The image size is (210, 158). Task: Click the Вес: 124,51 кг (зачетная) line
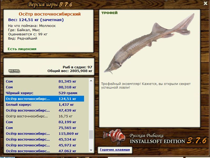click(x=36, y=20)
